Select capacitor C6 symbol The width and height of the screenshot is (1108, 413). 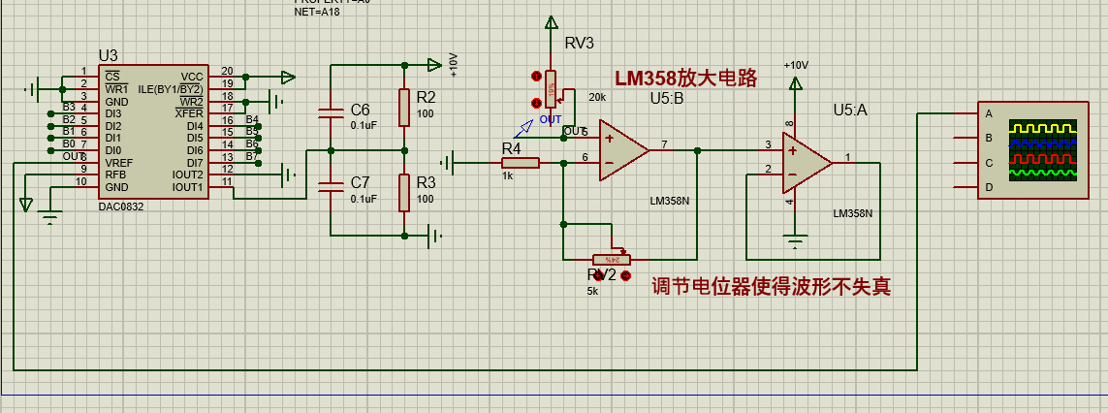pyautogui.click(x=330, y=111)
